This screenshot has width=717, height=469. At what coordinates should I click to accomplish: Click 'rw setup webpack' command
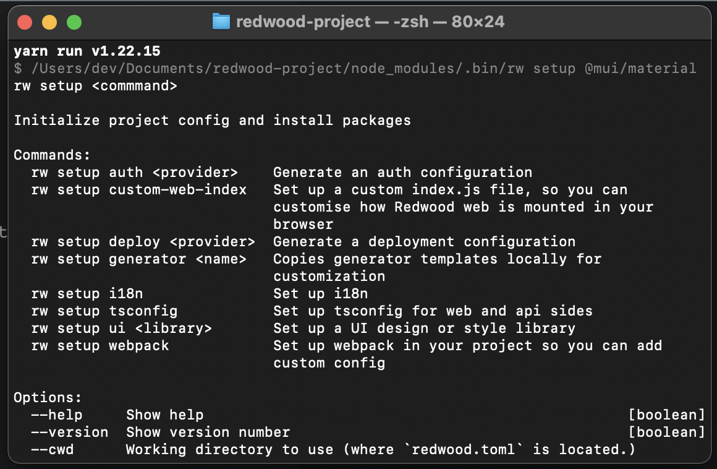point(100,346)
